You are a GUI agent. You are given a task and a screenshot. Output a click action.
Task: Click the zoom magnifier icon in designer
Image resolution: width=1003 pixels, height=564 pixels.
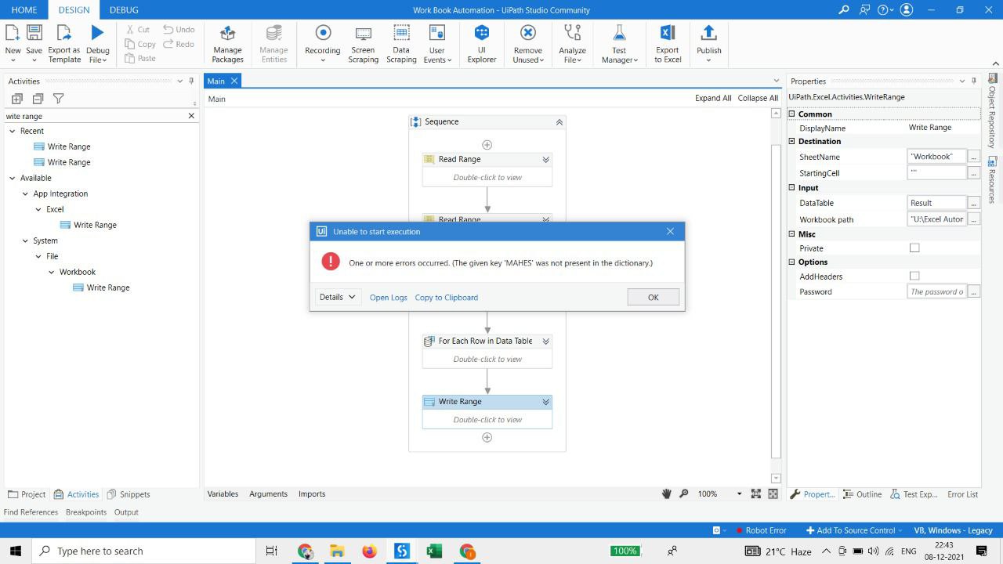[684, 493]
